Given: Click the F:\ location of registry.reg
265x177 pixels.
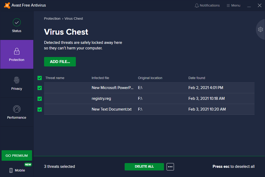Looking at the screenshot, I should pos(140,98).
